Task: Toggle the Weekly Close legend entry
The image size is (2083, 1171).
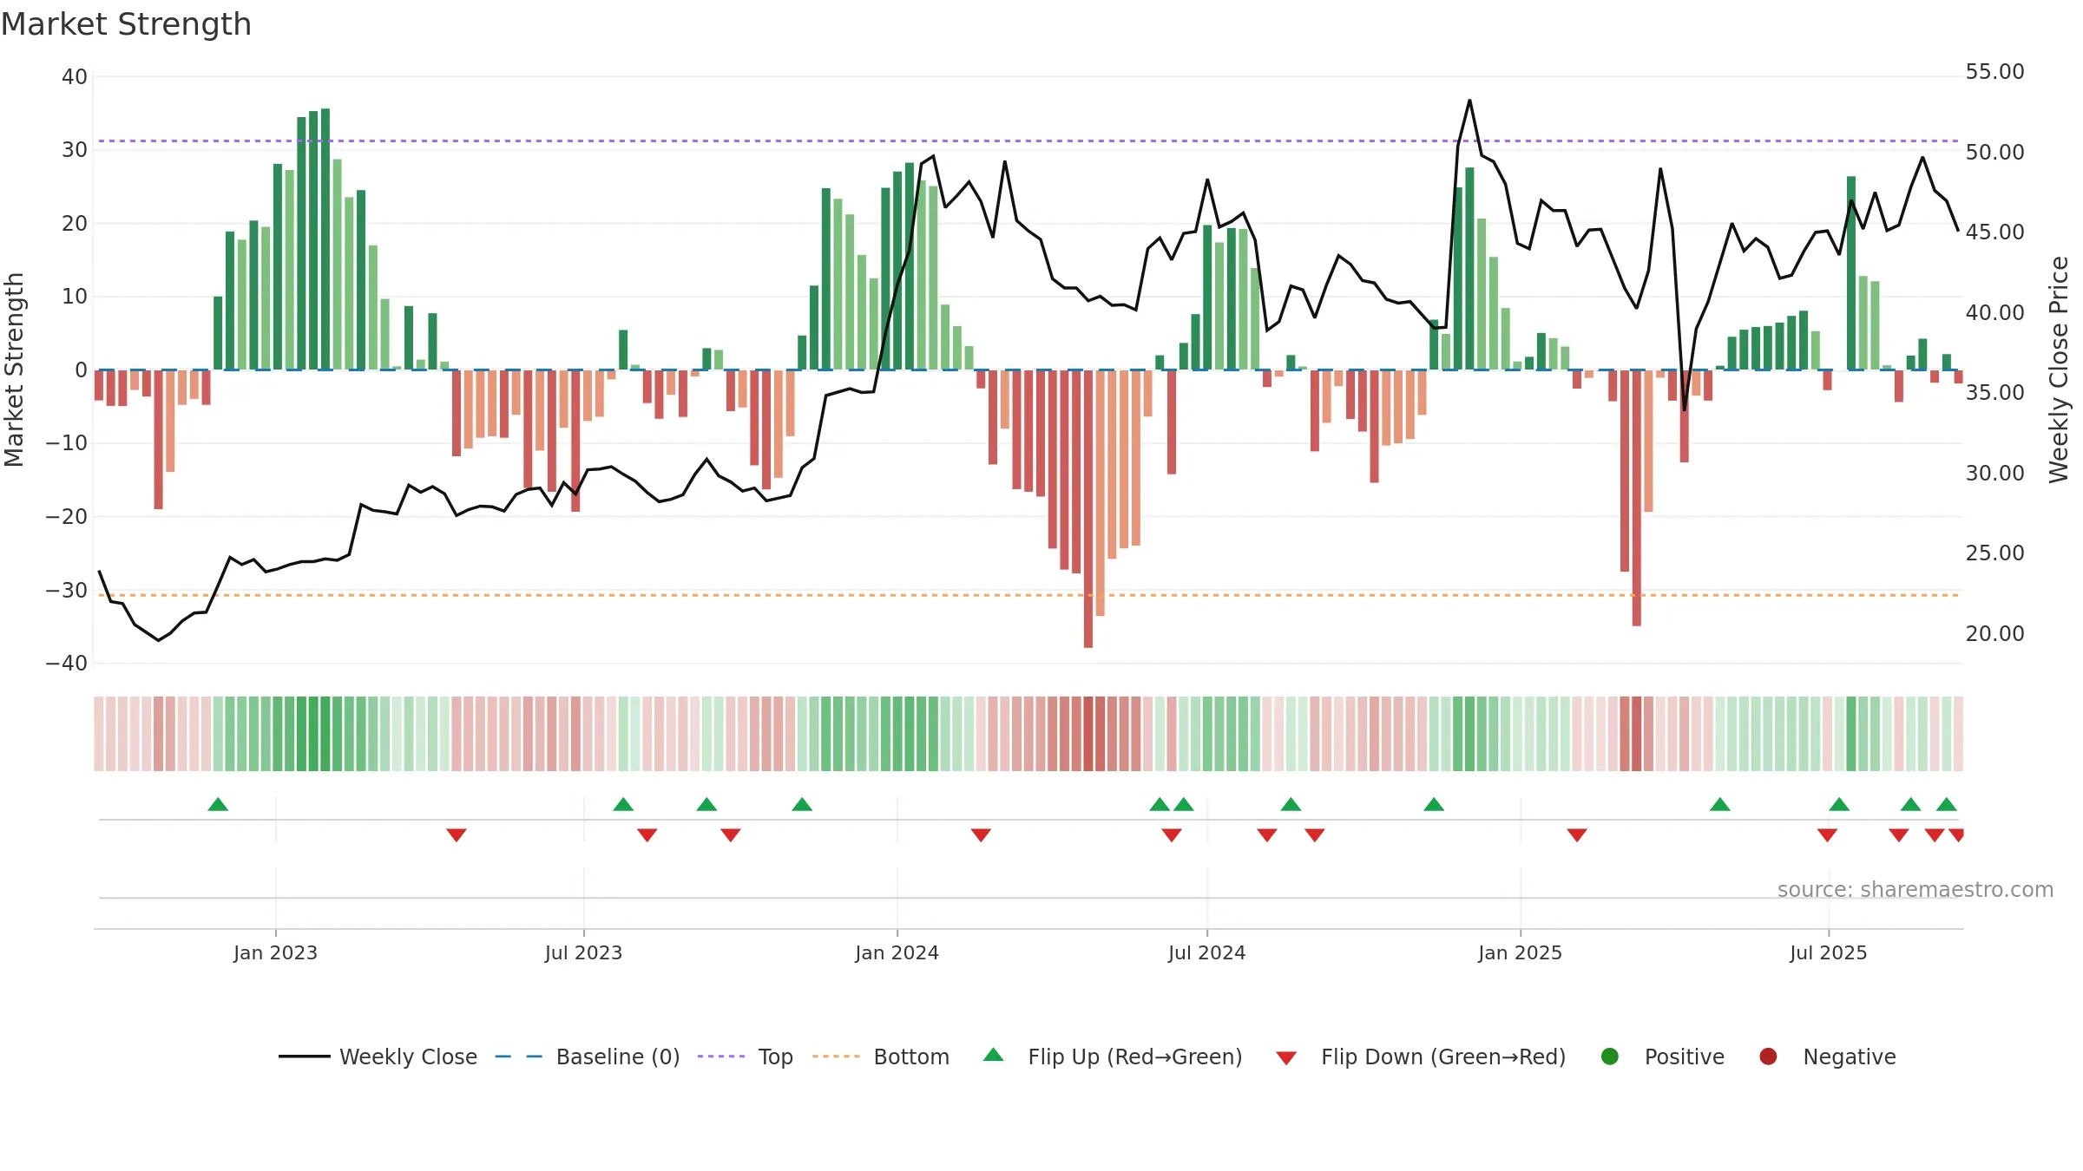Action: [378, 1057]
